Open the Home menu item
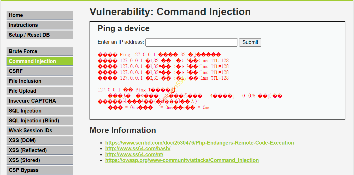This screenshot has height=175, width=354. click(x=40, y=15)
